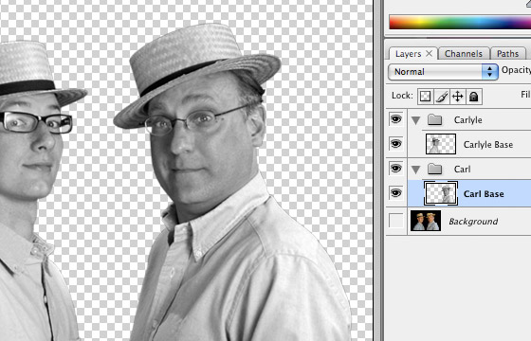Viewport: 531px width, 341px height.
Task: Select the Carlyle Base layer thumbnail
Action: click(441, 144)
